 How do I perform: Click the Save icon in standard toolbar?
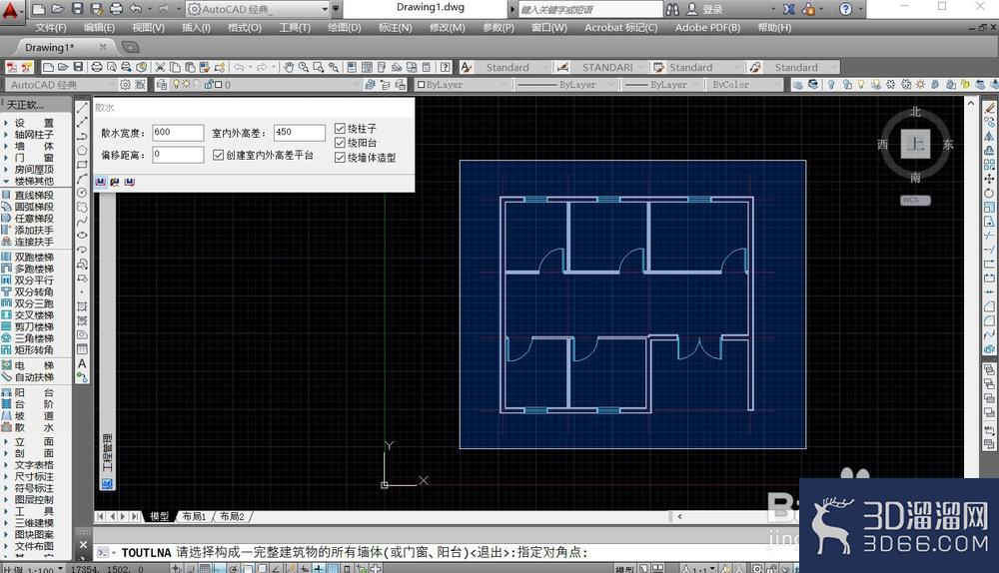coord(78,67)
